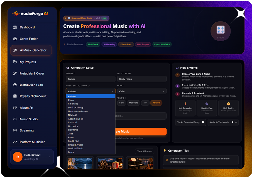
Task: Choose the Variable tempo option
Action: tap(156, 103)
